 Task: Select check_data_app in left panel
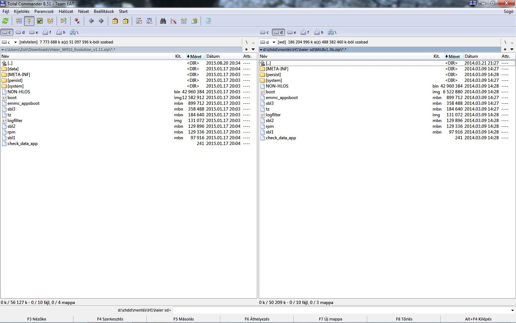pyautogui.click(x=23, y=144)
